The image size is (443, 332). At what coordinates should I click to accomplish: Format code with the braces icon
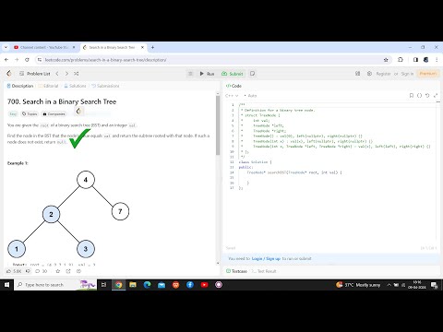(419, 96)
